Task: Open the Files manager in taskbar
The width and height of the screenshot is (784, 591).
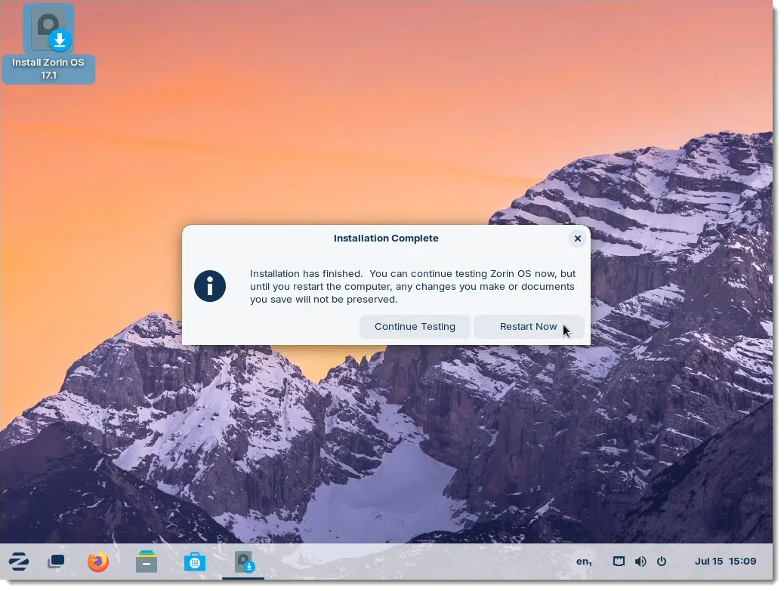Action: (147, 562)
